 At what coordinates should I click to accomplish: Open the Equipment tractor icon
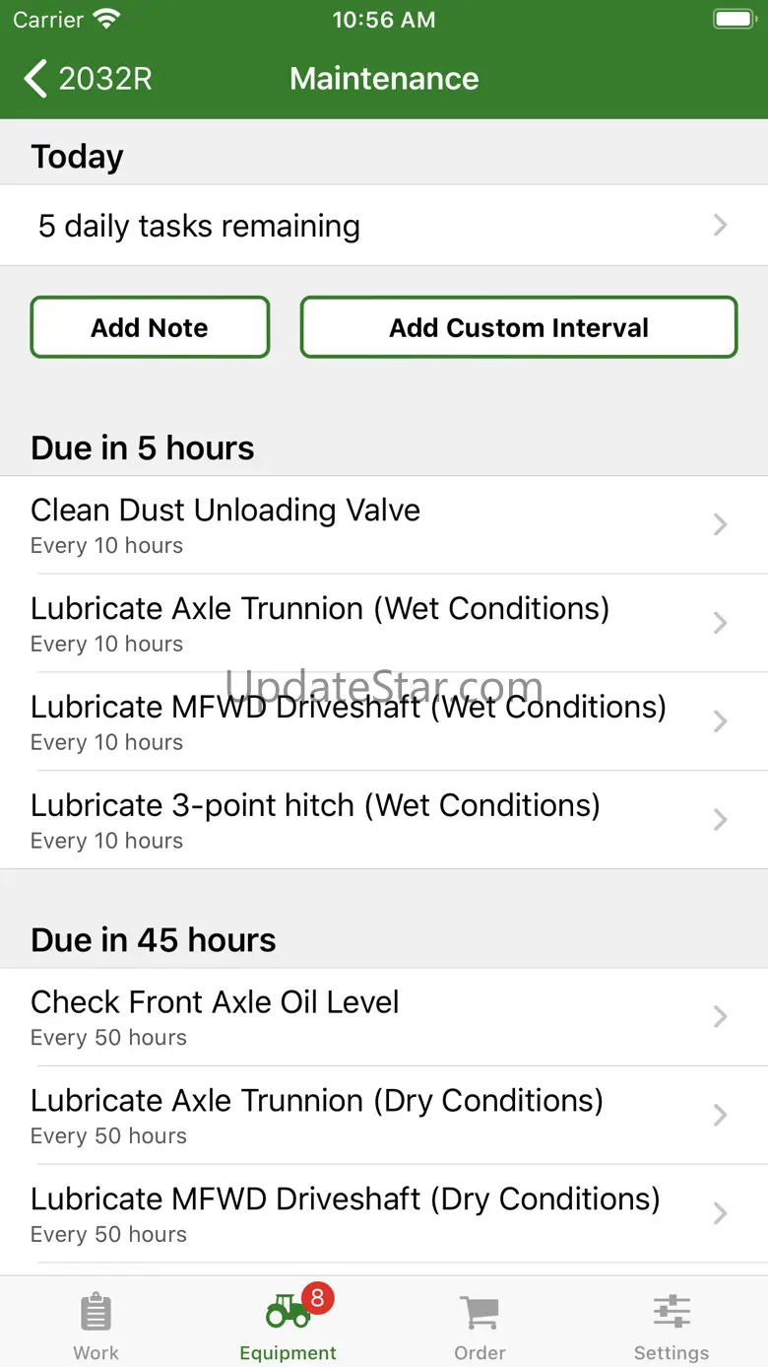288,1312
